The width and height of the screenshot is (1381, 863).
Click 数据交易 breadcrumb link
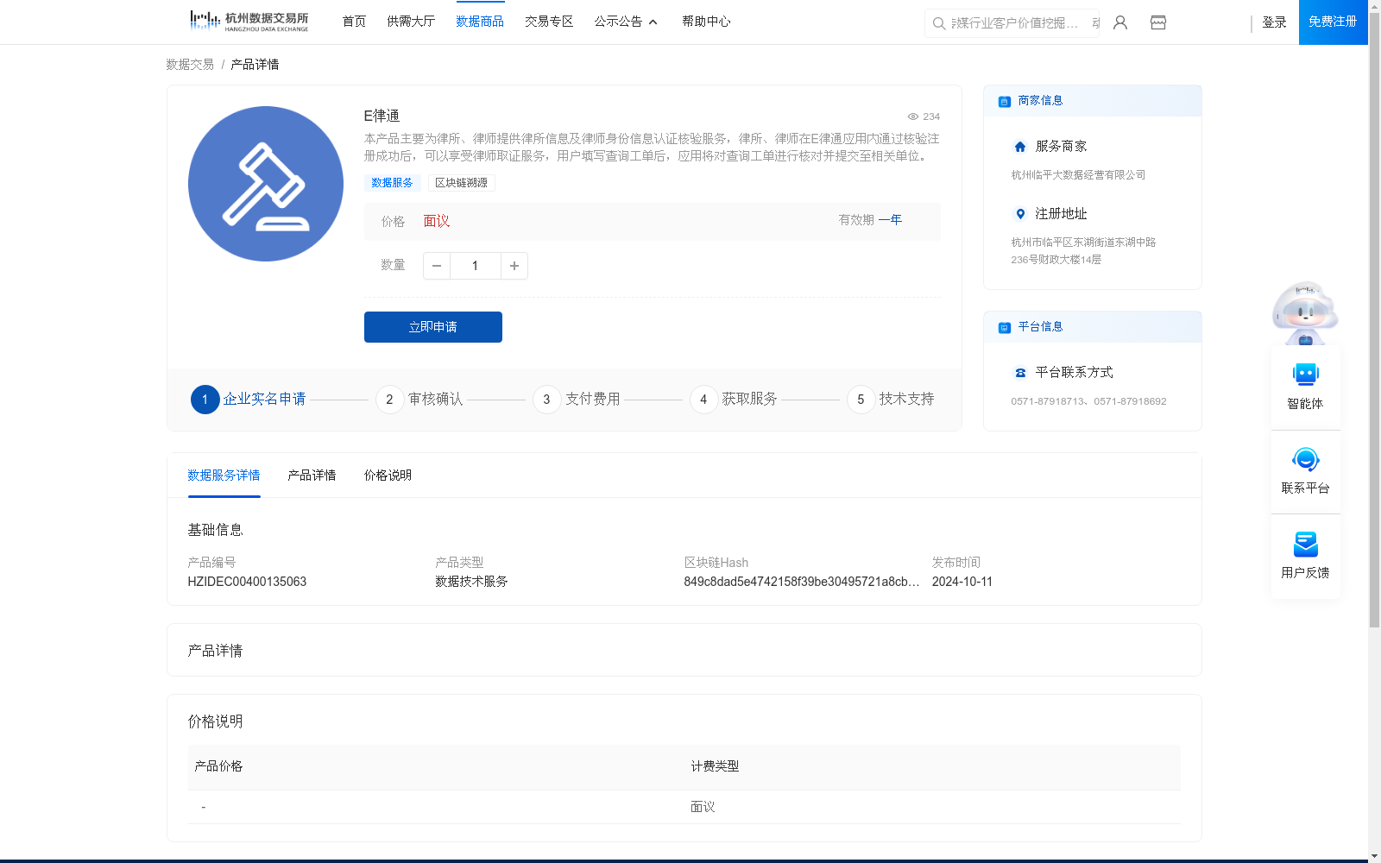tap(190, 65)
